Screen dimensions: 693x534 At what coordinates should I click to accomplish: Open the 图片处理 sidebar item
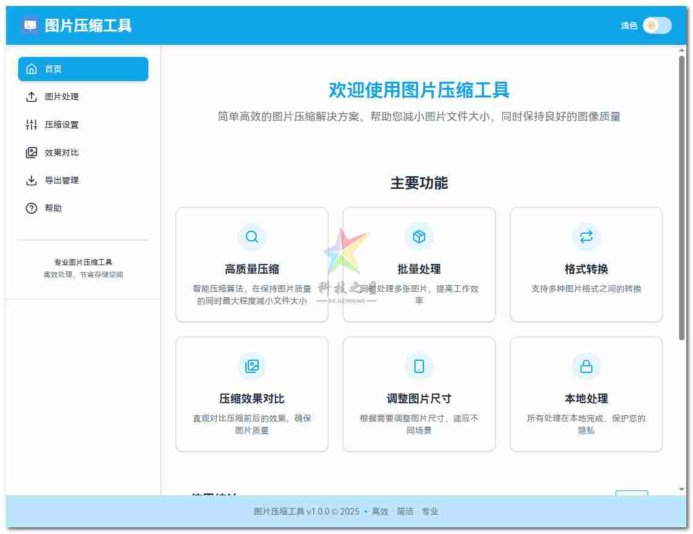[x=61, y=96]
